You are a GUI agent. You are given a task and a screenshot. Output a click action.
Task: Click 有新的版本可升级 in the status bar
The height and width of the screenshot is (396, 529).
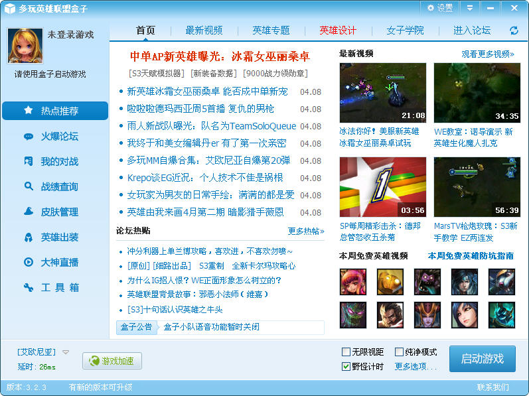(x=100, y=387)
